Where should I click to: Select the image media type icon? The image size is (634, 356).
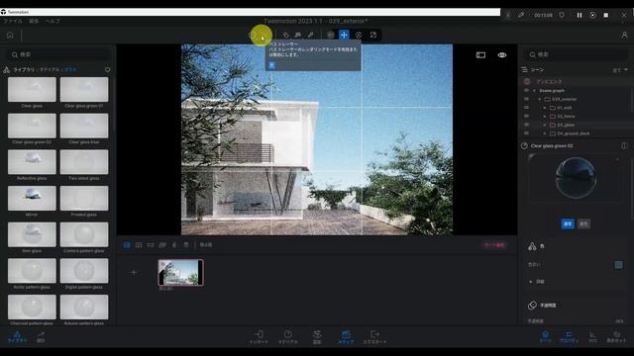pyautogui.click(x=127, y=244)
